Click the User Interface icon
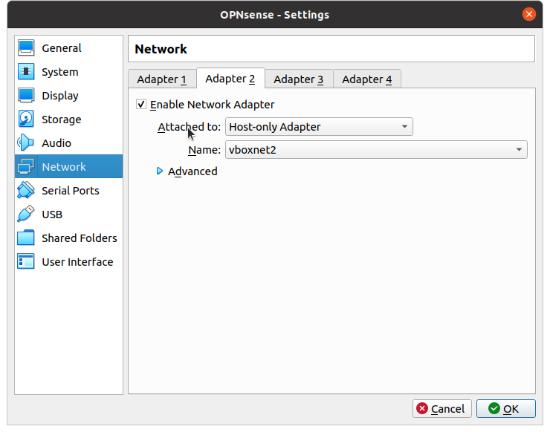This screenshot has width=550, height=432. pos(26,261)
